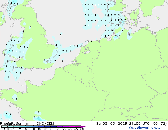
Task: Click the 25–30 mm dark blue swatch
Action: pyautogui.click(x=54, y=127)
